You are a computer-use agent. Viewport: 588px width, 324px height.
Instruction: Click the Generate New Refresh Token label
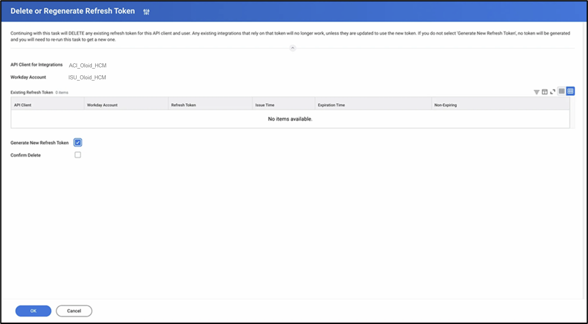pyautogui.click(x=39, y=143)
